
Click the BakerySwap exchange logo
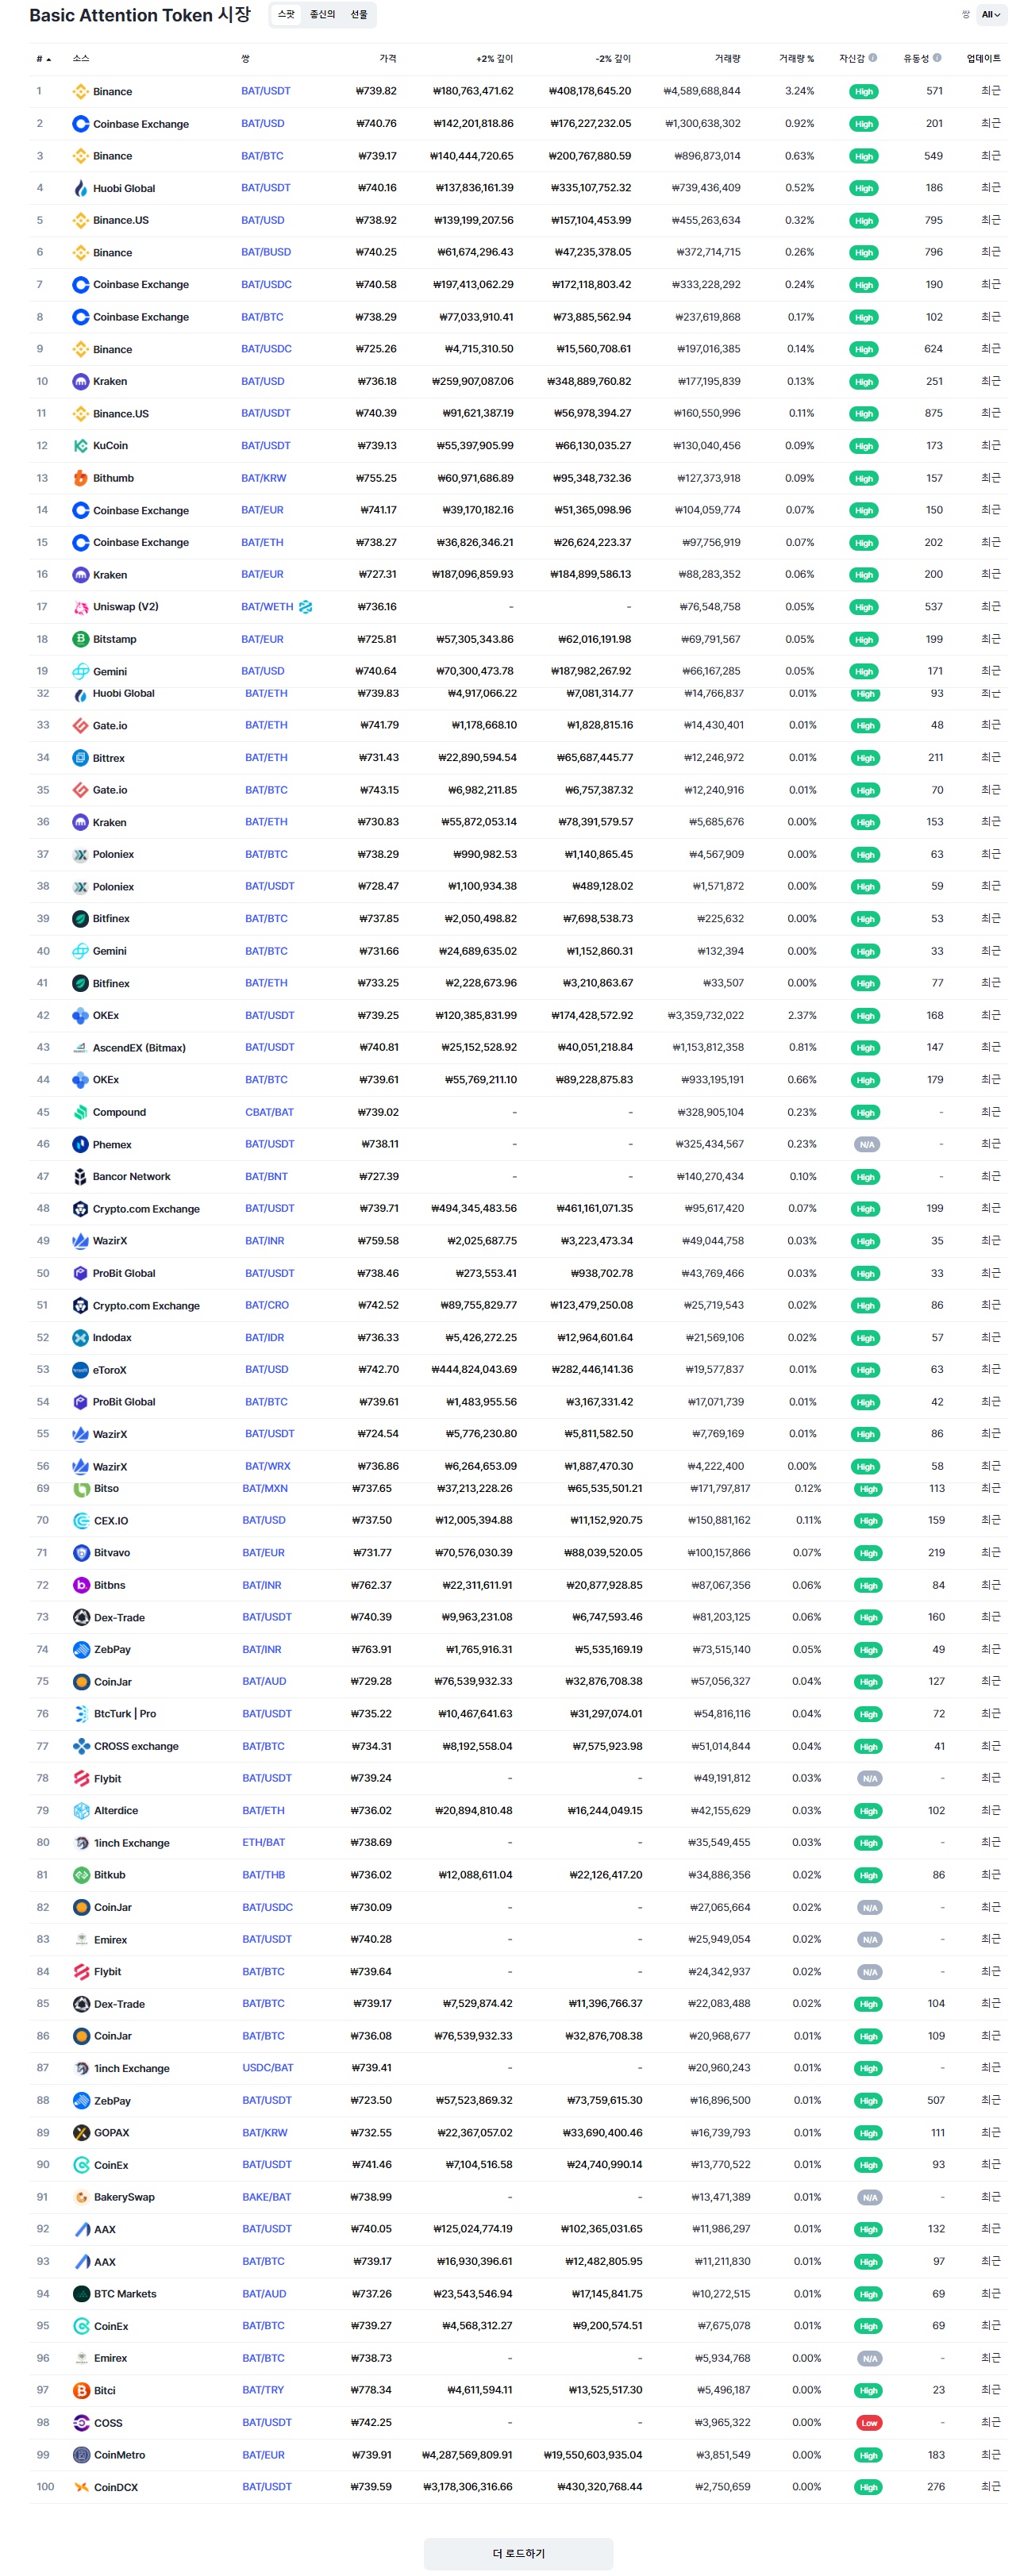81,2197
